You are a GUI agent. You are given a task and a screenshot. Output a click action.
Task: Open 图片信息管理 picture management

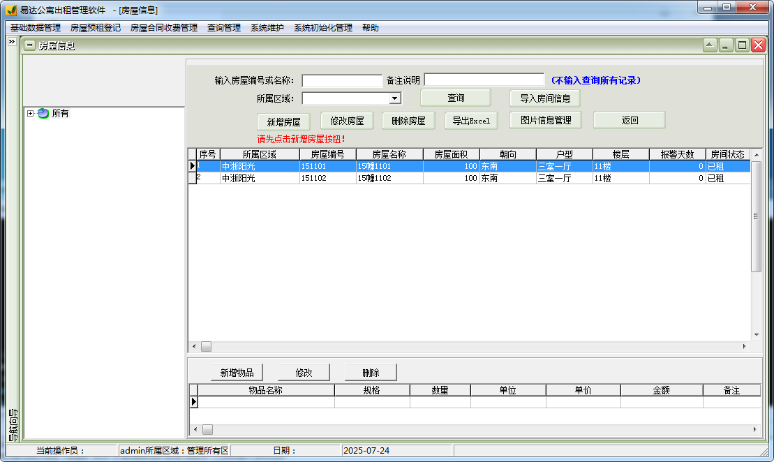(x=546, y=120)
